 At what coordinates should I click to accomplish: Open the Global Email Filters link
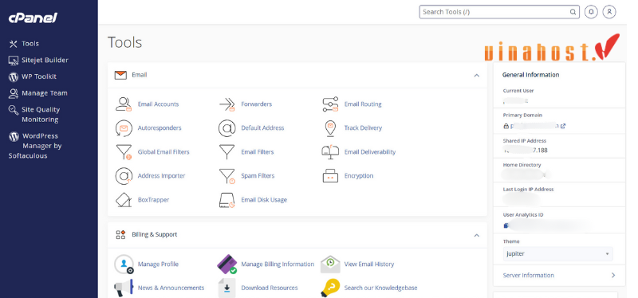[x=163, y=152]
